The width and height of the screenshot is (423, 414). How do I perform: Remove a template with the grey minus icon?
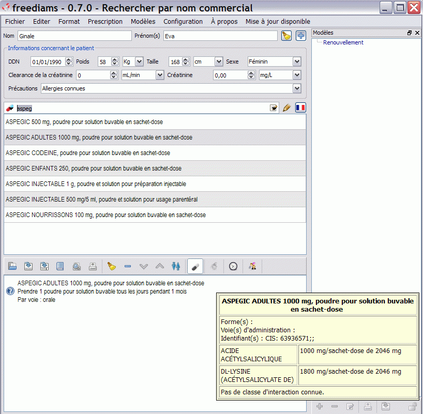coord(335,406)
